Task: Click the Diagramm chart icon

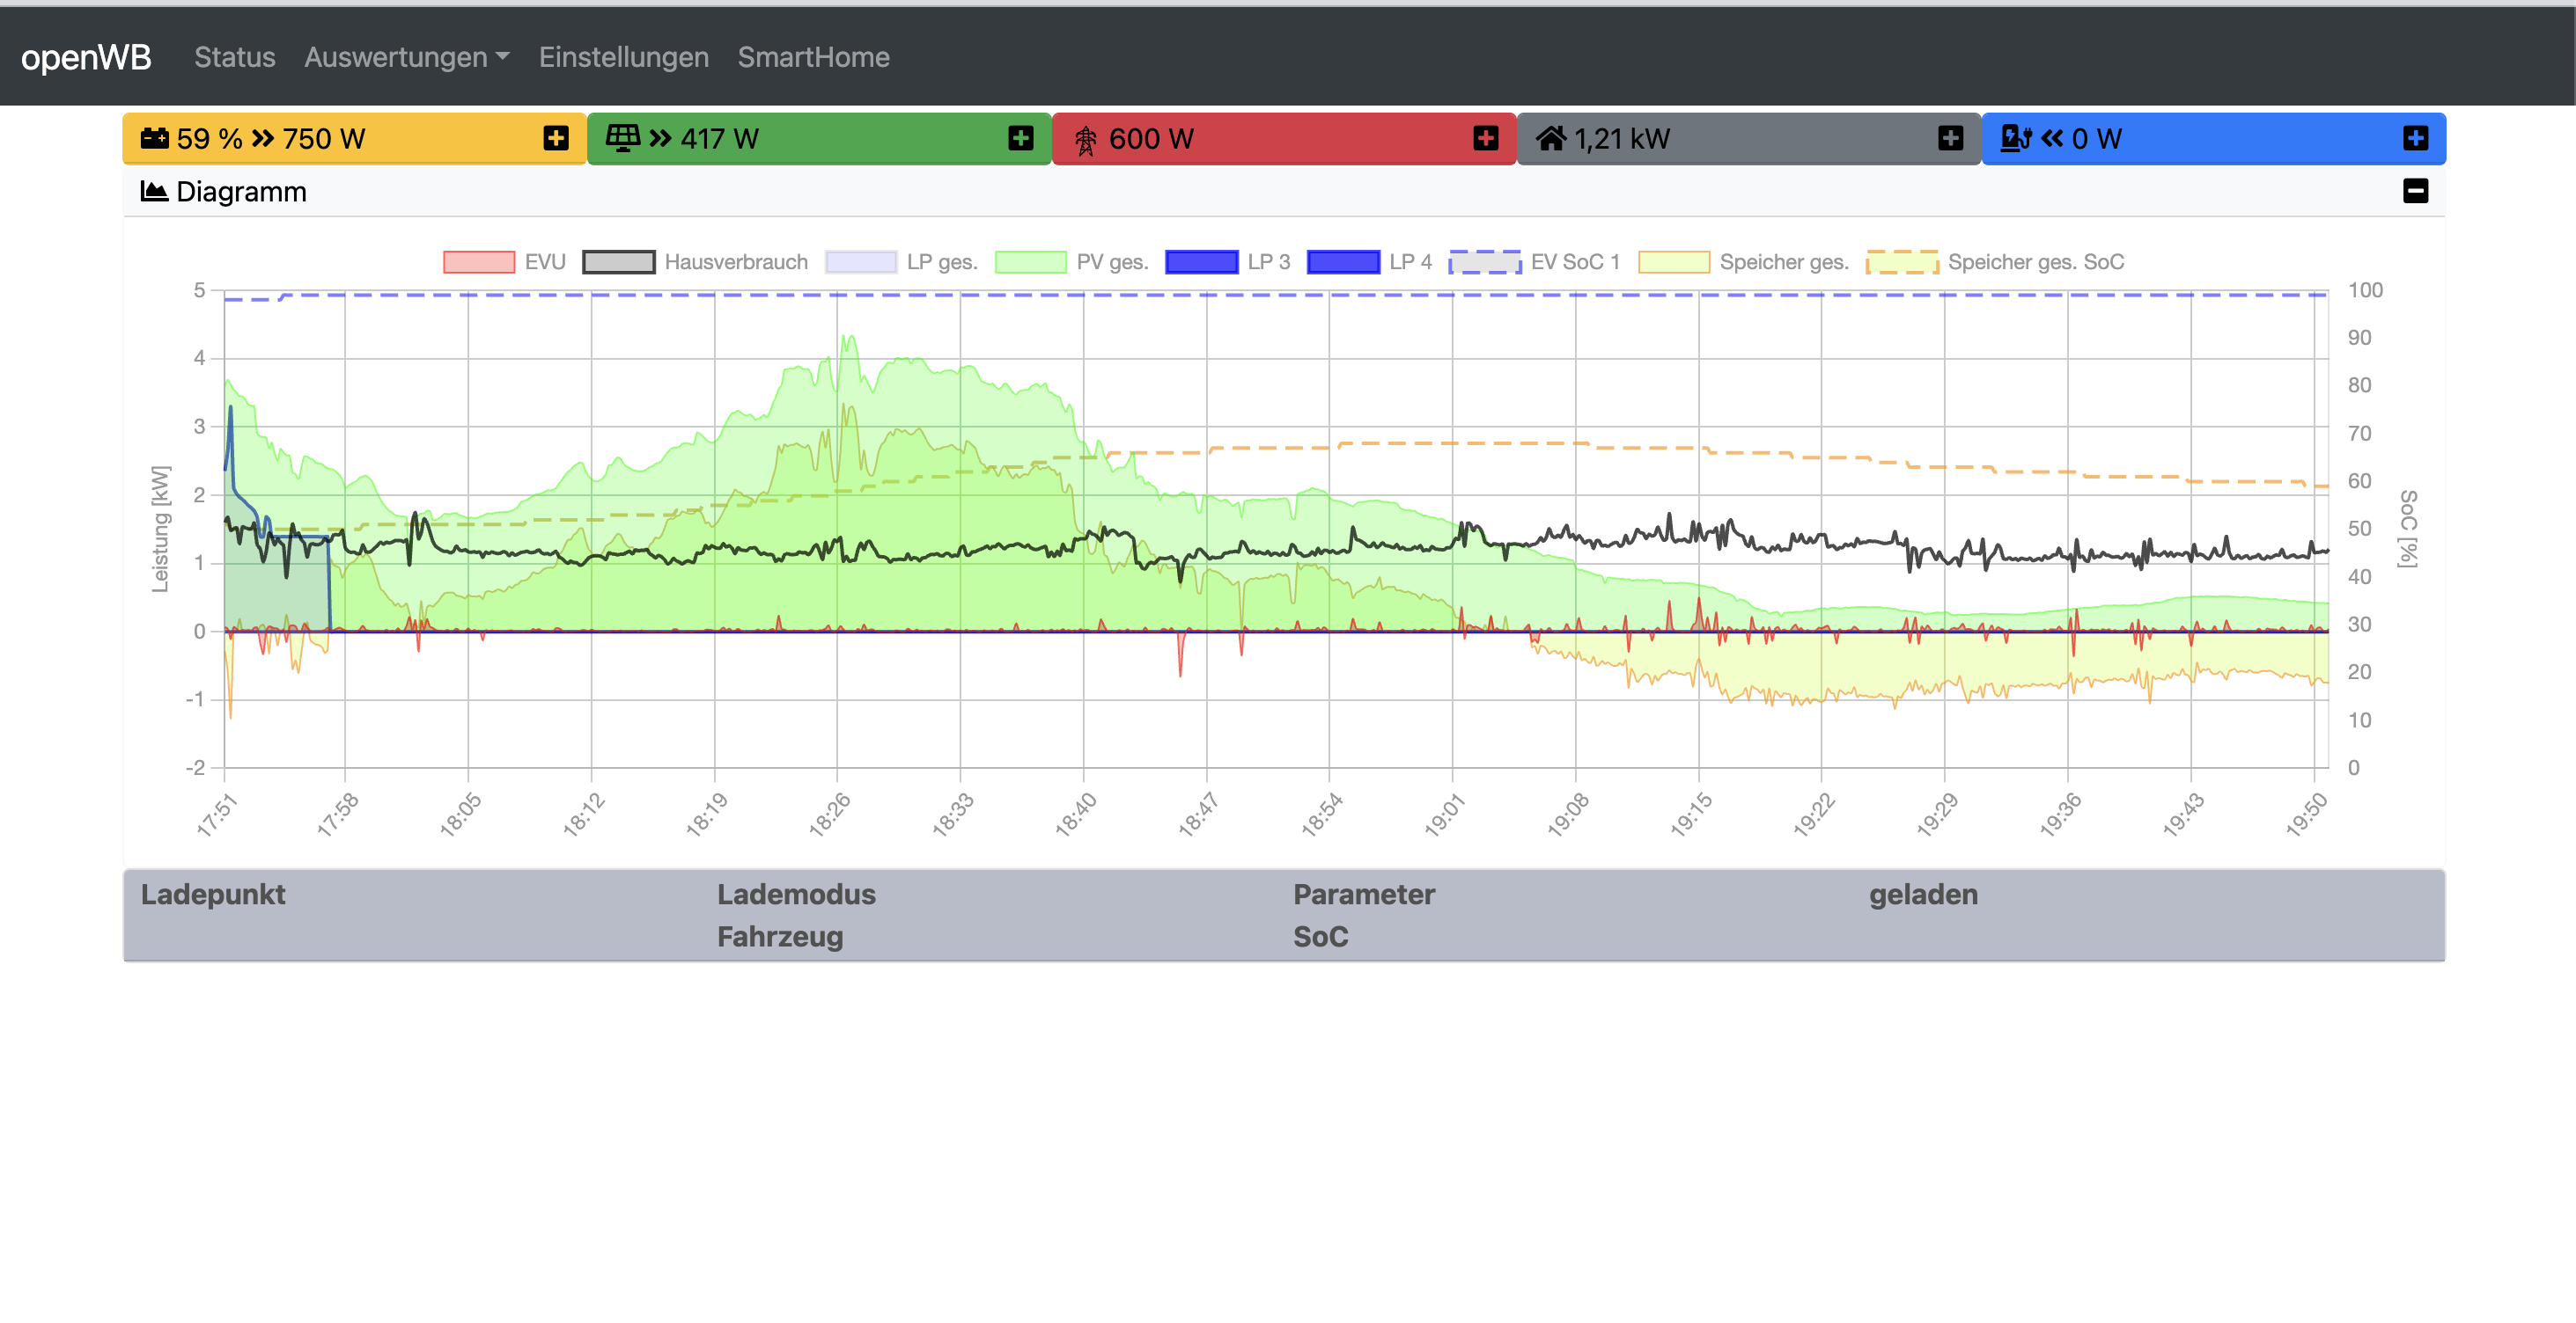Action: [x=153, y=191]
